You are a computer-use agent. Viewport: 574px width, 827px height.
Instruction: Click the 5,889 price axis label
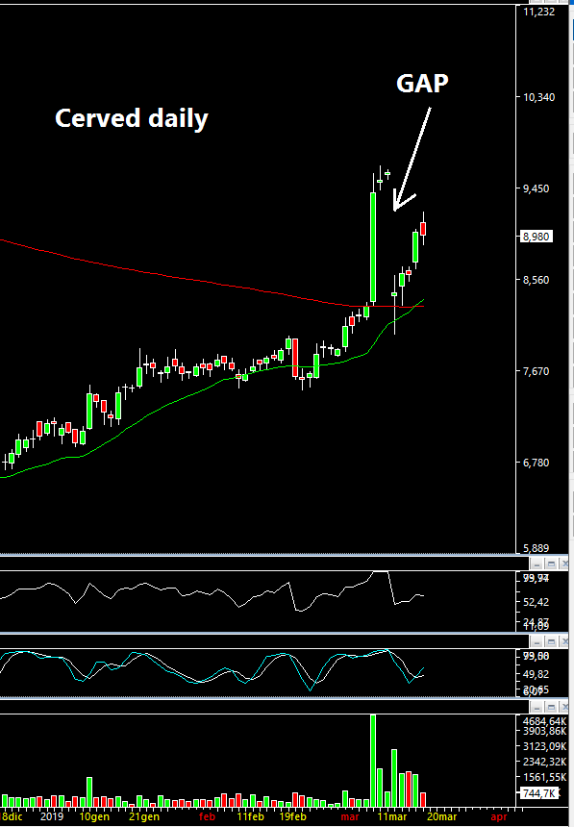(536, 548)
